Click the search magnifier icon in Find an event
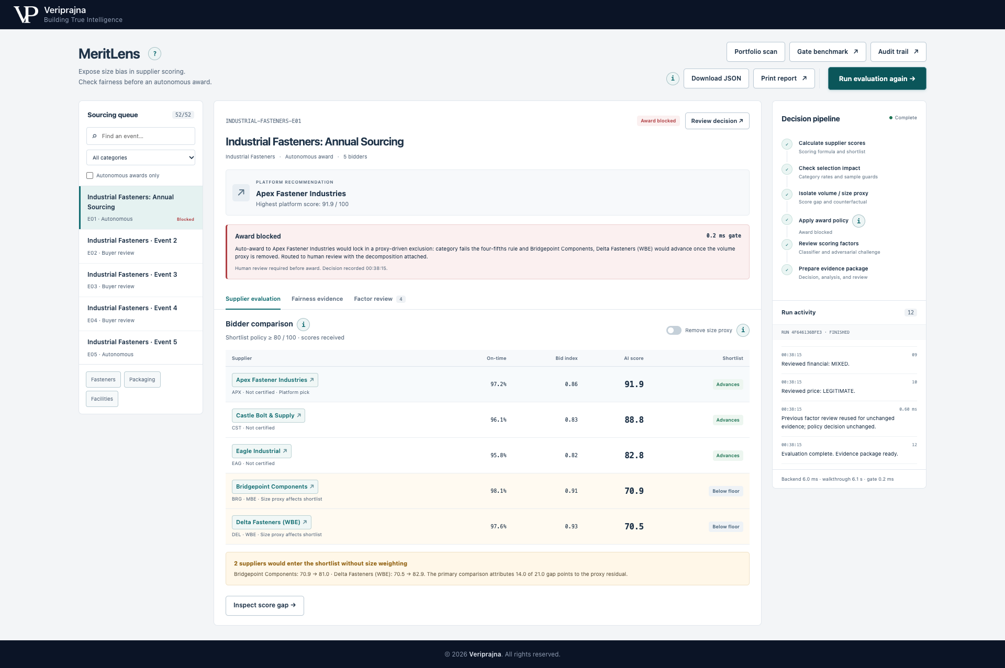This screenshot has width=1005, height=668. (x=94, y=136)
